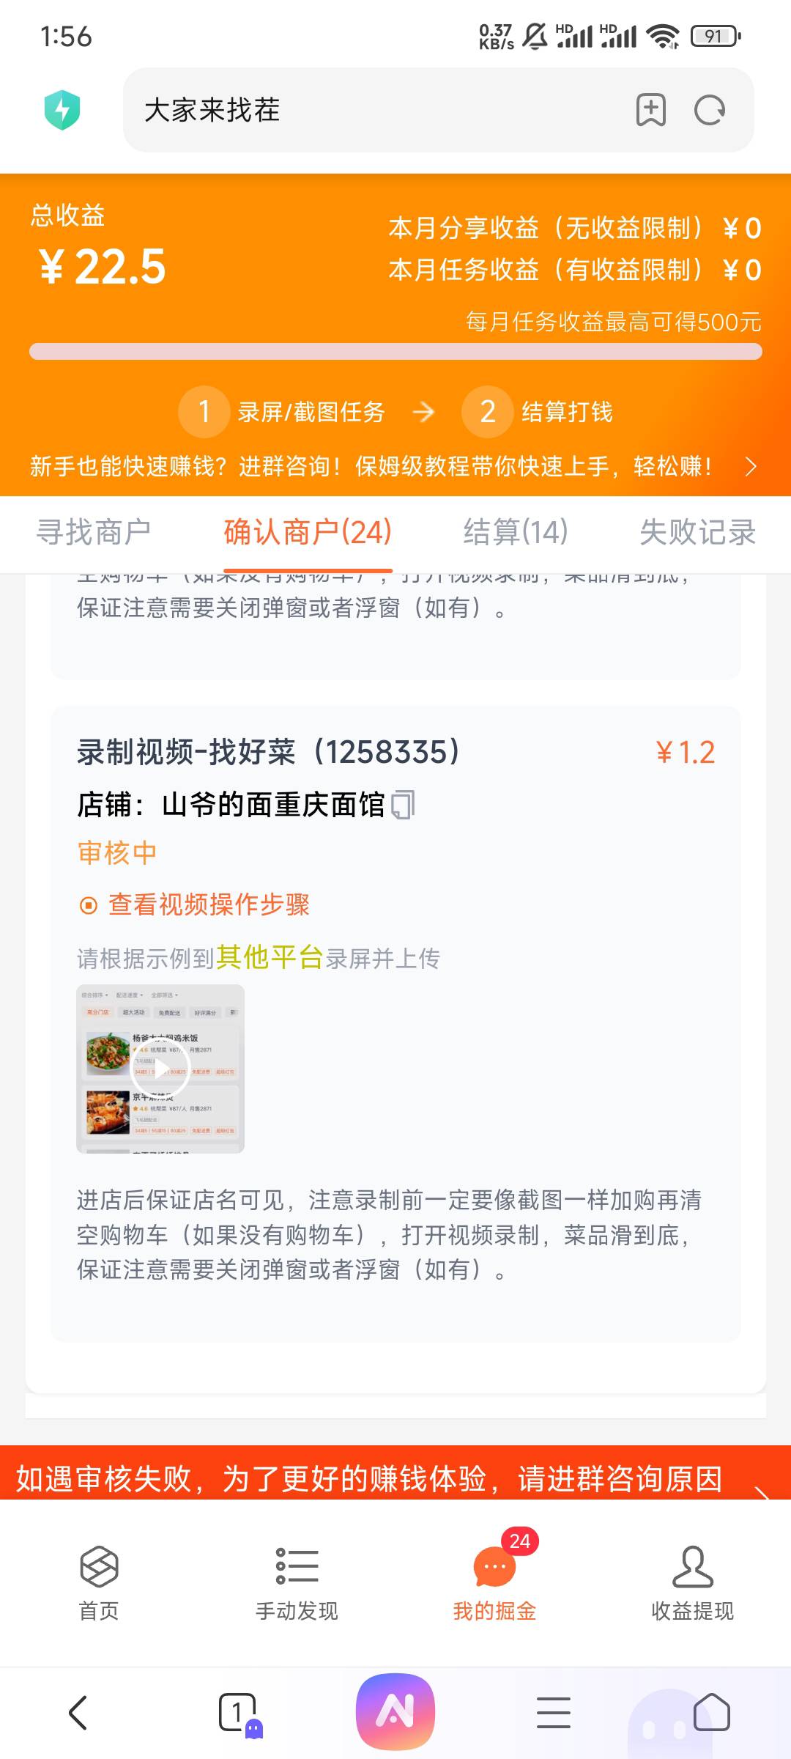Play the example video thumbnail
Screen dimensions: 791x1759
pyautogui.click(x=160, y=1069)
